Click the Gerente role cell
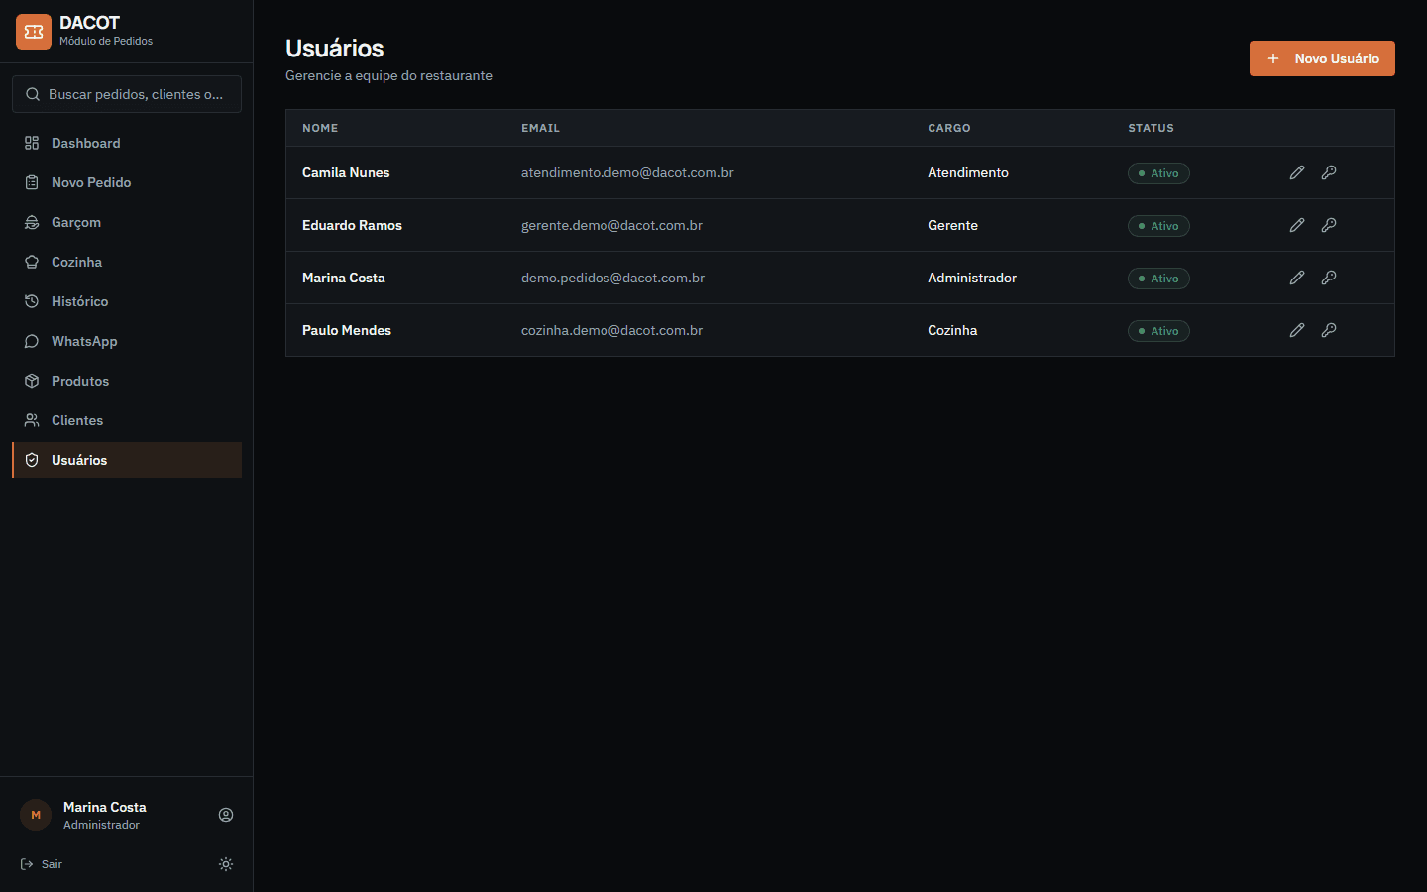This screenshot has height=892, width=1427. click(x=952, y=225)
